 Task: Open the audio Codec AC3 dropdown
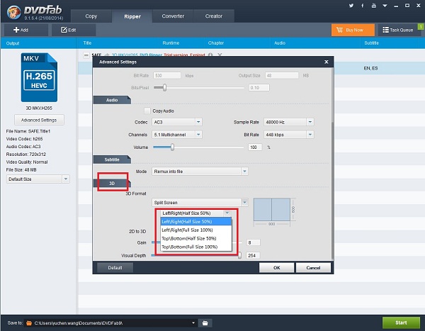[177, 122]
